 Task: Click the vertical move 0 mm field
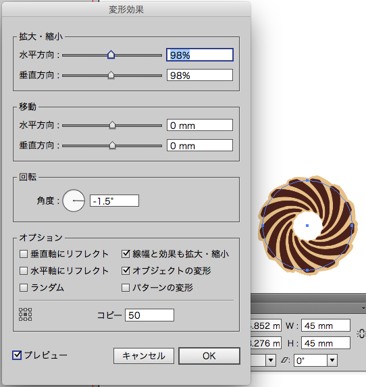(200, 145)
